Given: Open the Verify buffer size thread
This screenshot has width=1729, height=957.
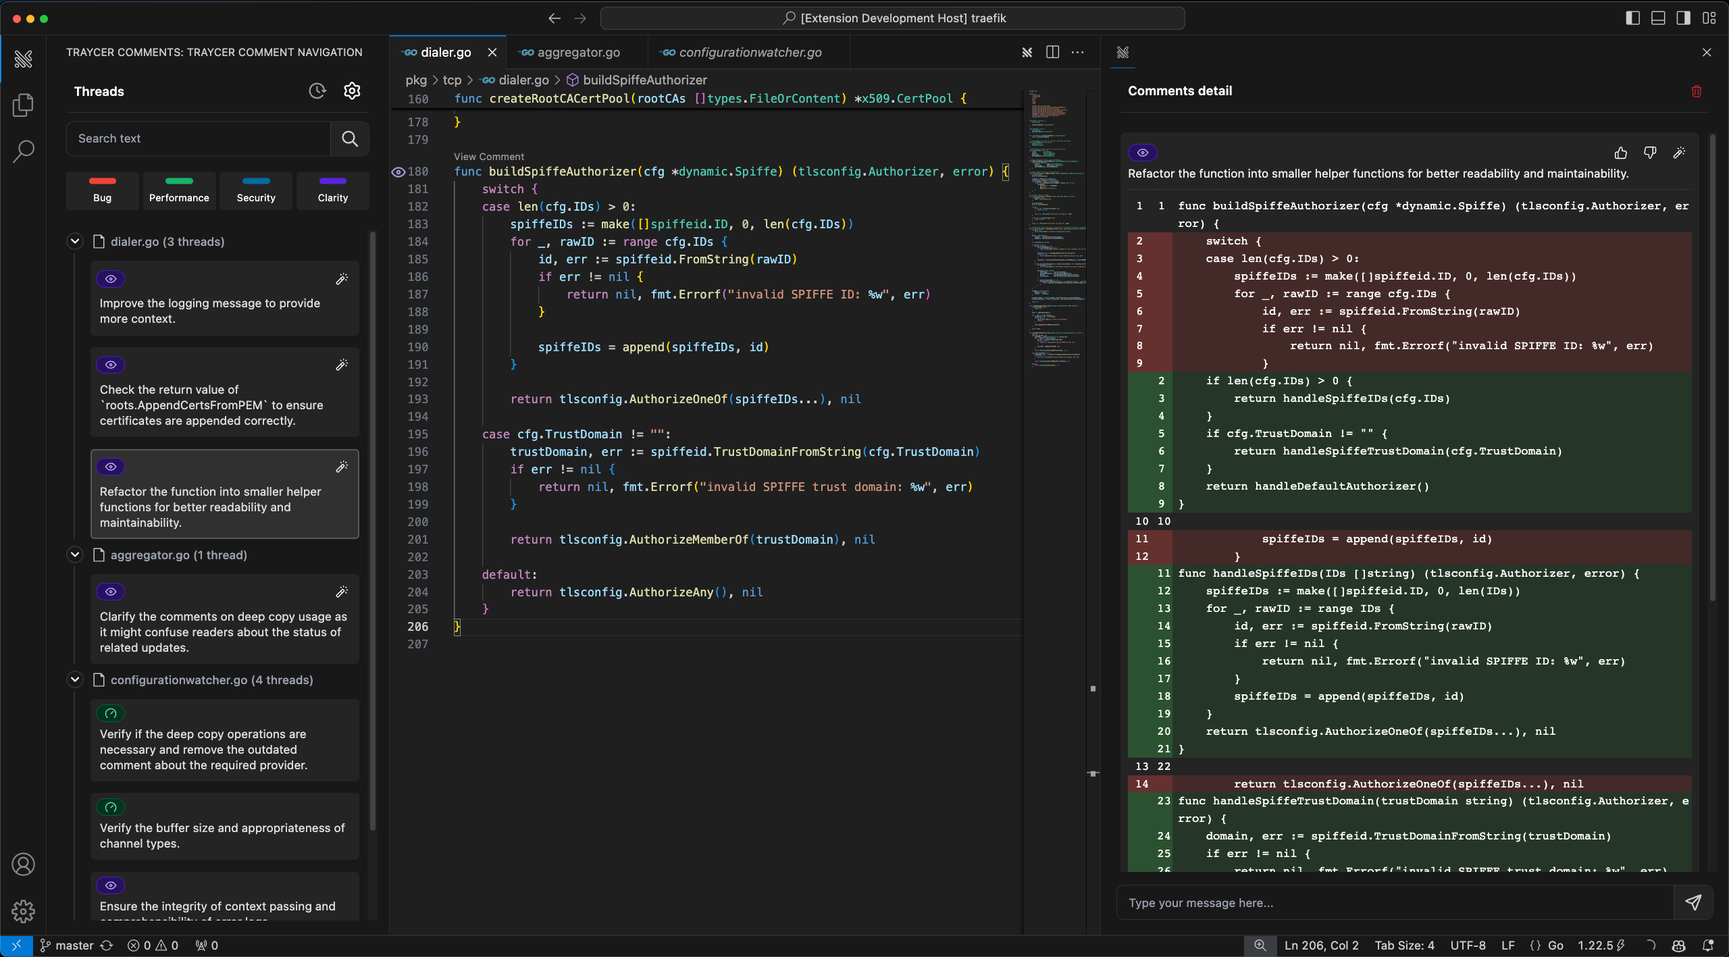Looking at the screenshot, I should 224,826.
